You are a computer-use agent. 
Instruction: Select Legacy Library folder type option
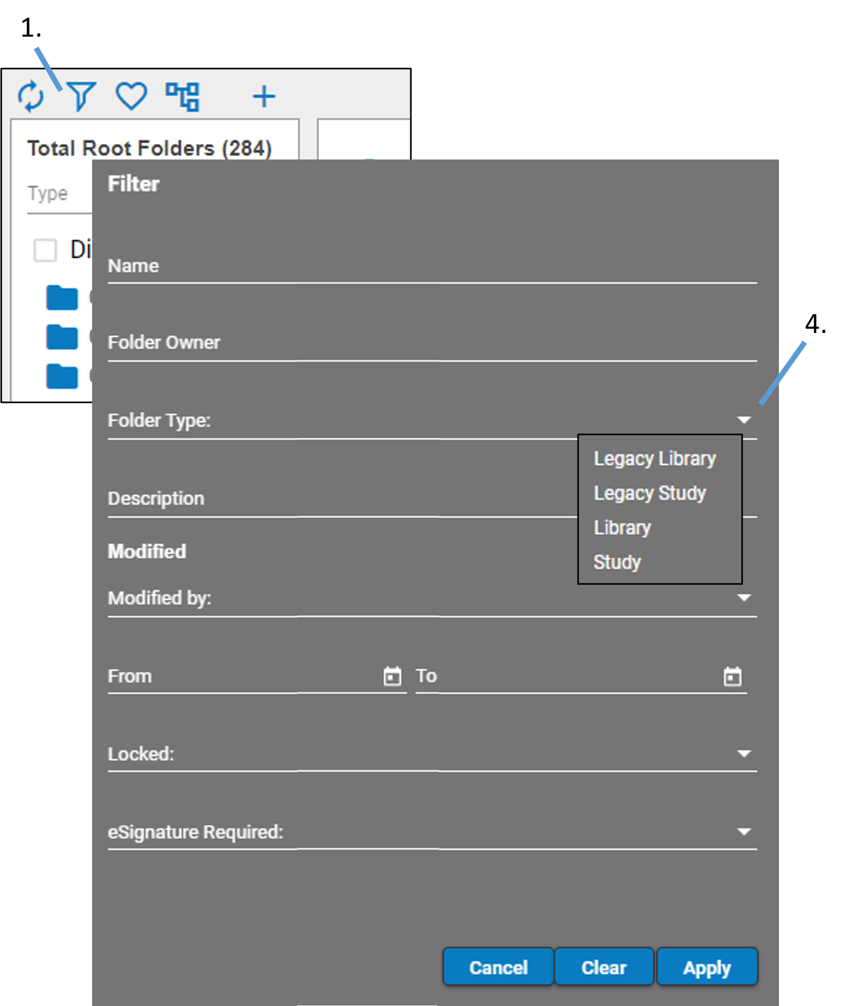point(655,459)
